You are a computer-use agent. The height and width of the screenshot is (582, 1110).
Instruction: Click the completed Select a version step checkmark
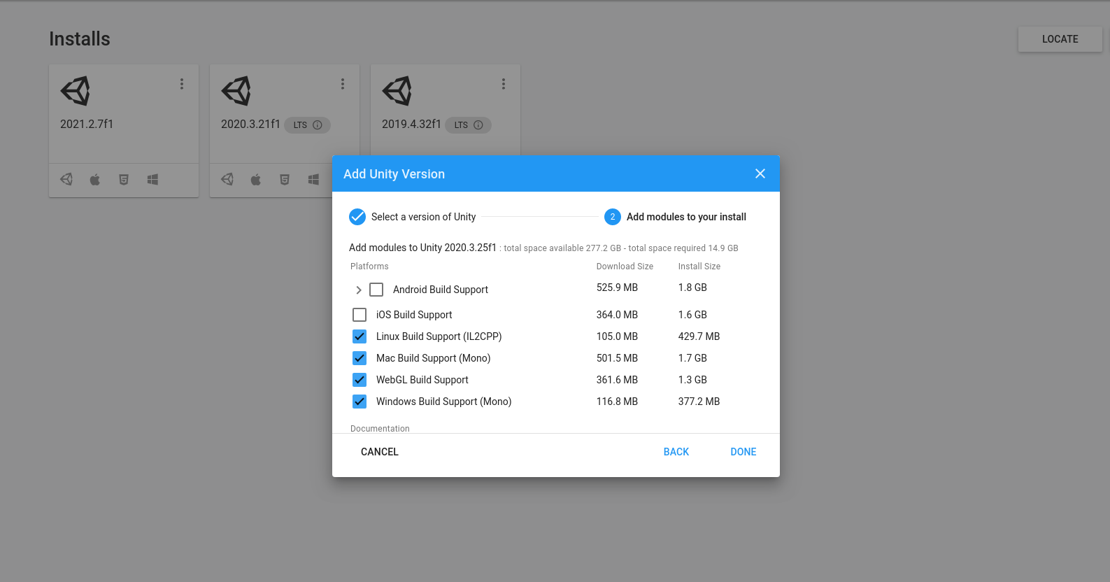pos(357,217)
